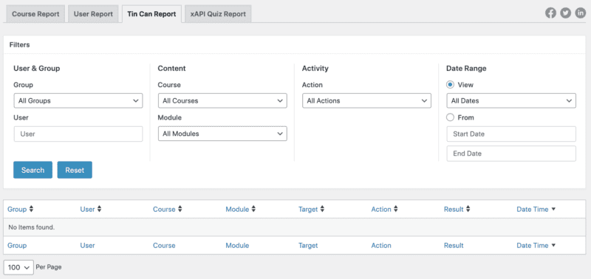Screen dimensions: 591x279
Task: Click the sort arrow beside footer Date Time
Action: click(x=553, y=245)
